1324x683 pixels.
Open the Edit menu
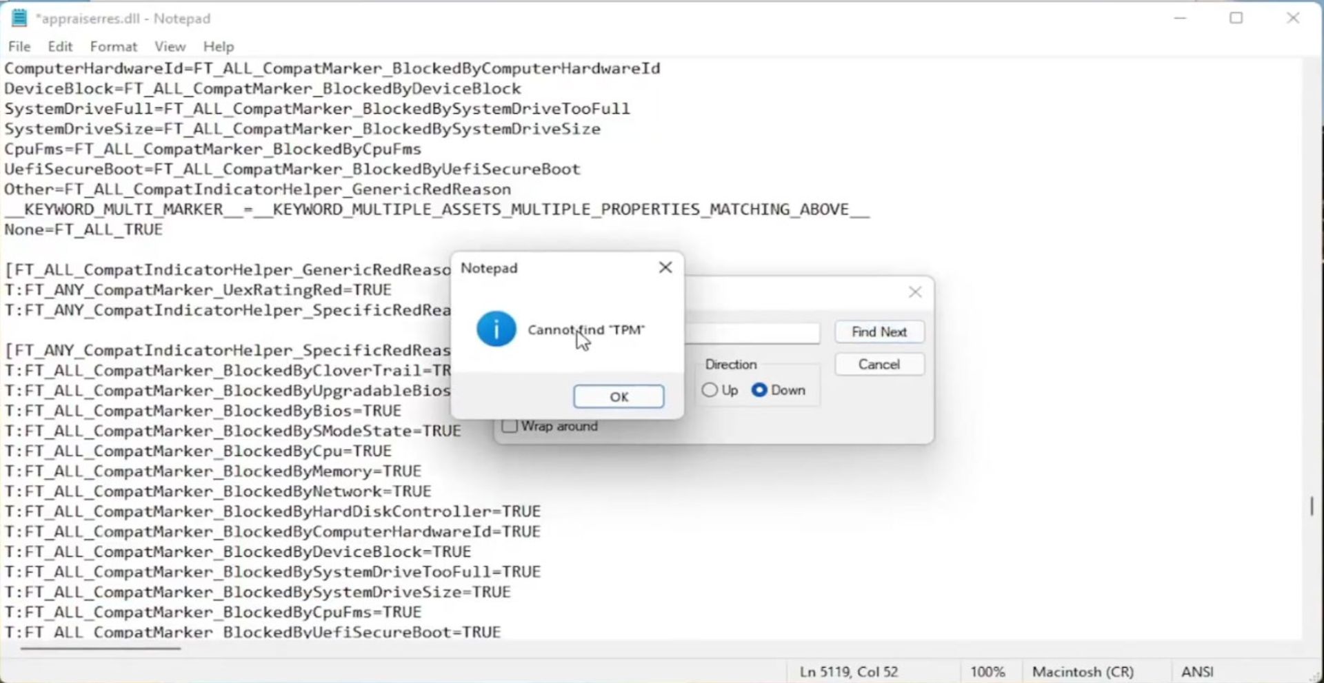60,46
